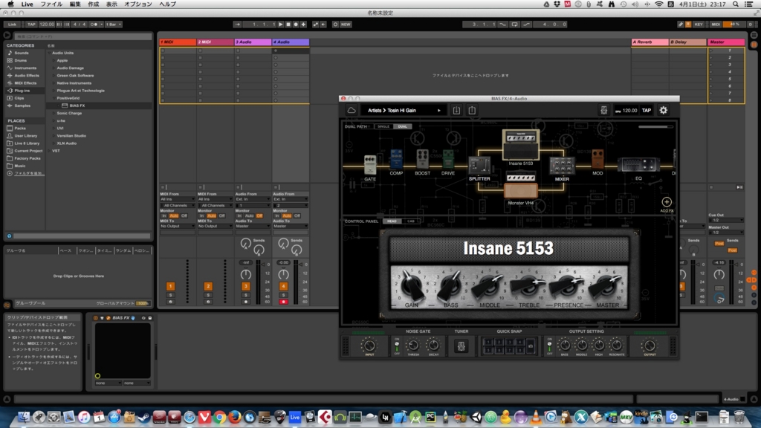The image size is (761, 428).
Task: Toggle track 2 MIDI activator button
Action: [208, 286]
